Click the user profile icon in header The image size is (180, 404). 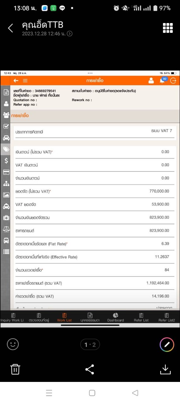coord(151,80)
